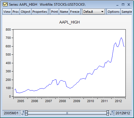Screen dimensions: 134x118
Task: Open the Object menu
Action: (26, 12)
